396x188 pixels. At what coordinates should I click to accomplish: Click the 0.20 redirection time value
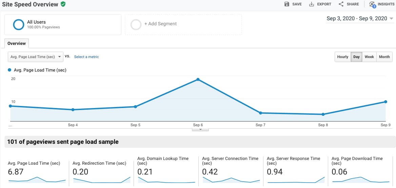[80, 172]
